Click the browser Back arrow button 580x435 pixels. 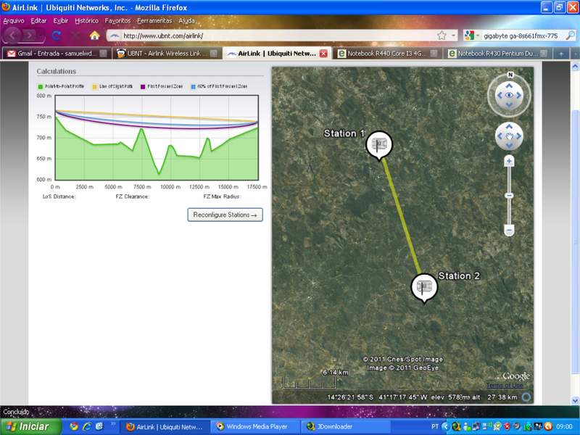[13, 36]
